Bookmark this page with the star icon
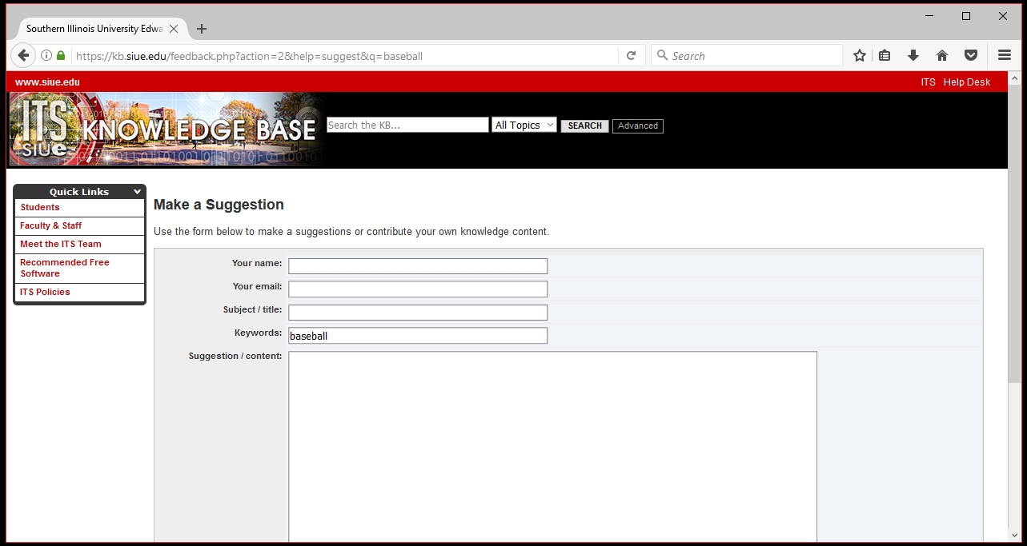Viewport: 1027px width, 546px height. tap(860, 56)
